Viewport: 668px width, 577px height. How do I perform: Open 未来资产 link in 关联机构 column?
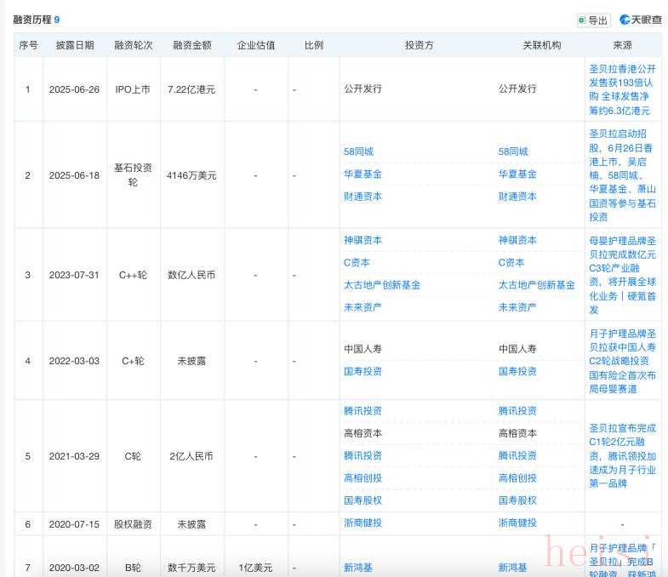[x=517, y=308]
